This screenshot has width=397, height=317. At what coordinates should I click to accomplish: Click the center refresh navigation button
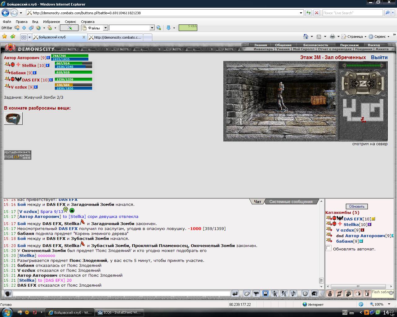click(363, 83)
